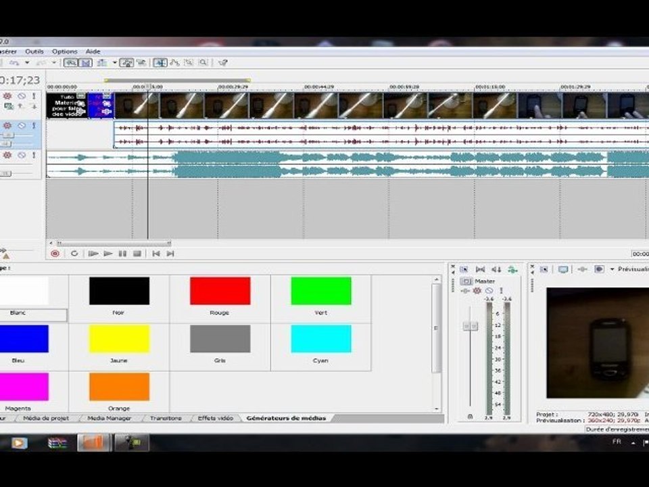
Task: Adjust the Master volume fader
Action: 471,326
